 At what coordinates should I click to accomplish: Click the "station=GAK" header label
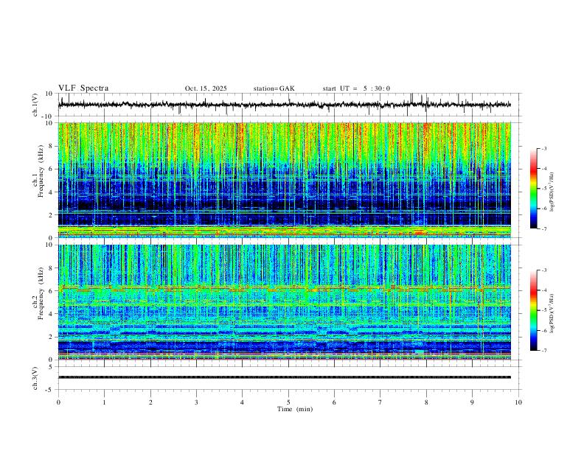274,88
